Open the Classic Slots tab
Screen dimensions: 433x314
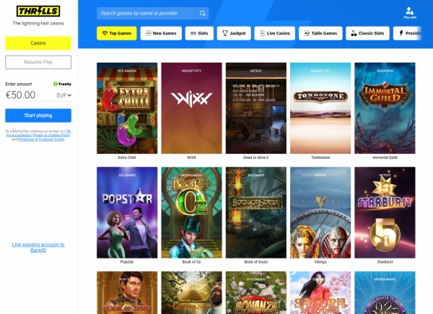[x=367, y=33]
